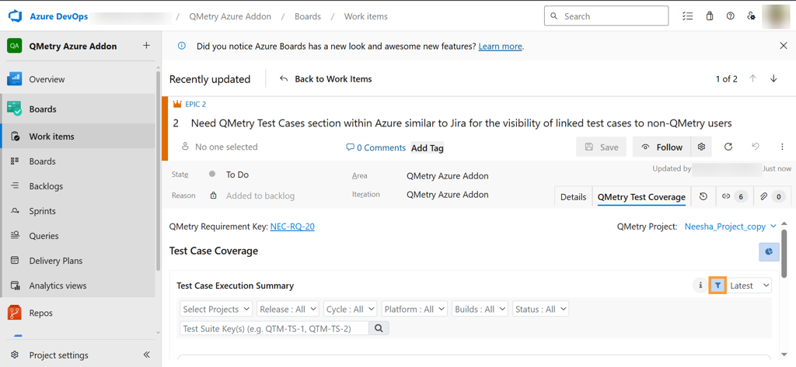Open the User settings icon in header

click(x=752, y=16)
